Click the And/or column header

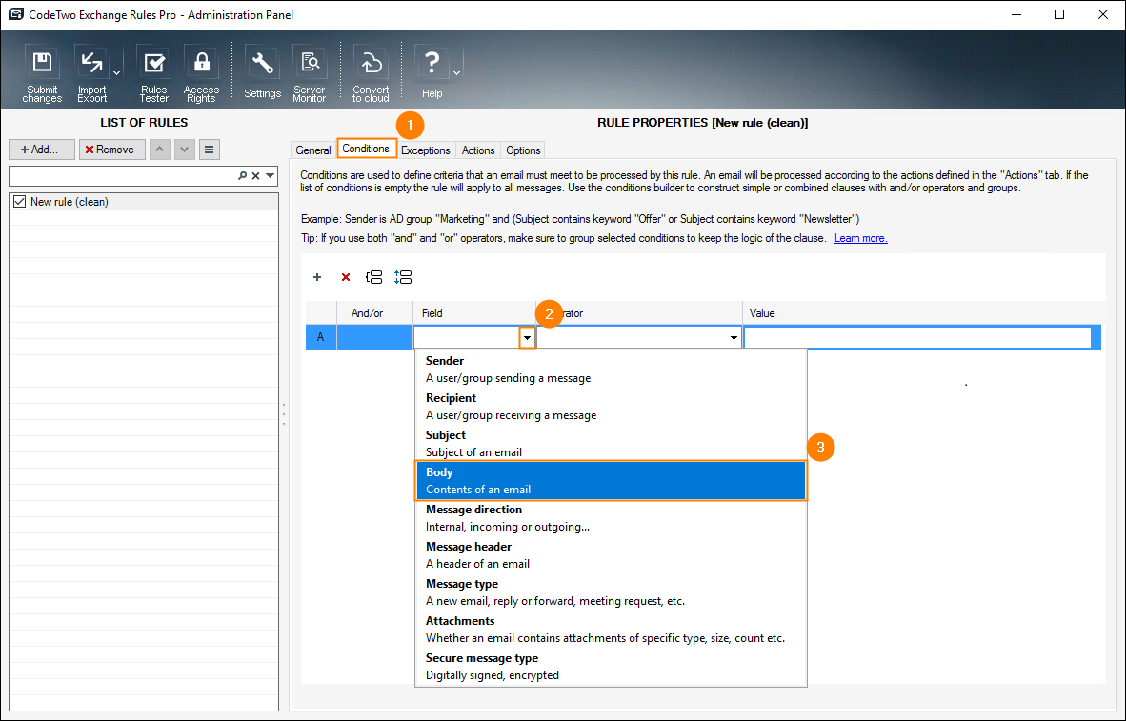coord(374,313)
